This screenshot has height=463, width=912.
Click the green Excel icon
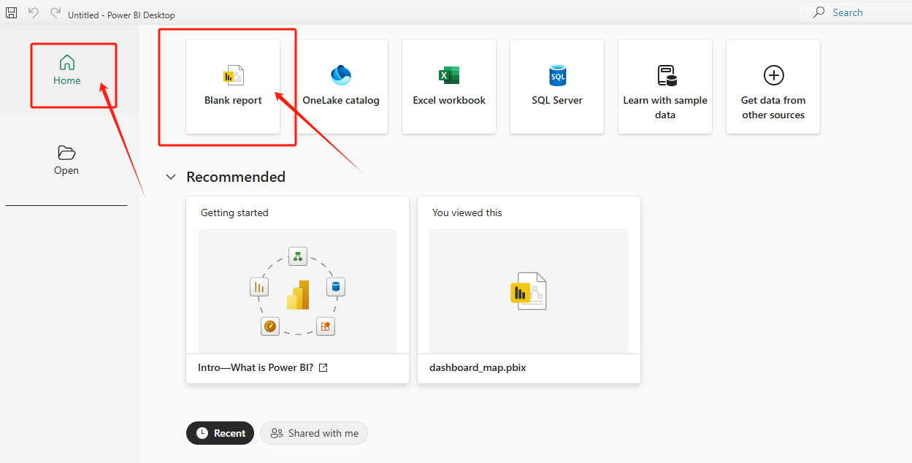click(449, 74)
